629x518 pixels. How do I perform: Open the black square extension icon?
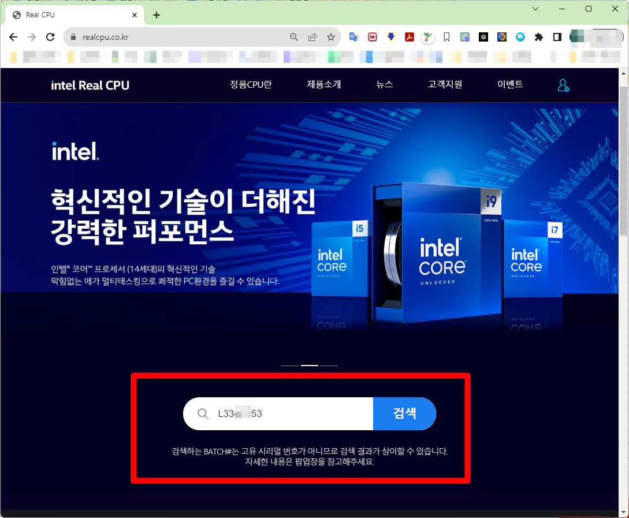[483, 38]
